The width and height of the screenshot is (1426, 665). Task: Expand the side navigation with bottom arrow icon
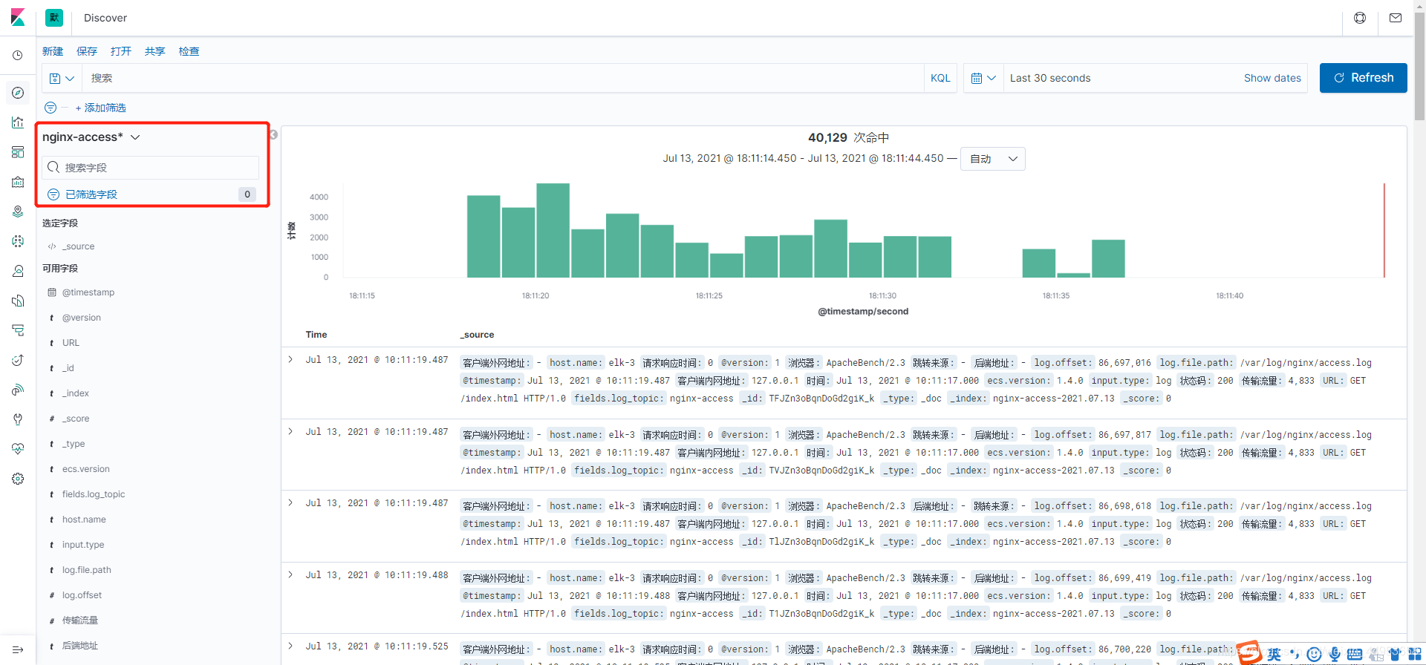pos(18,650)
